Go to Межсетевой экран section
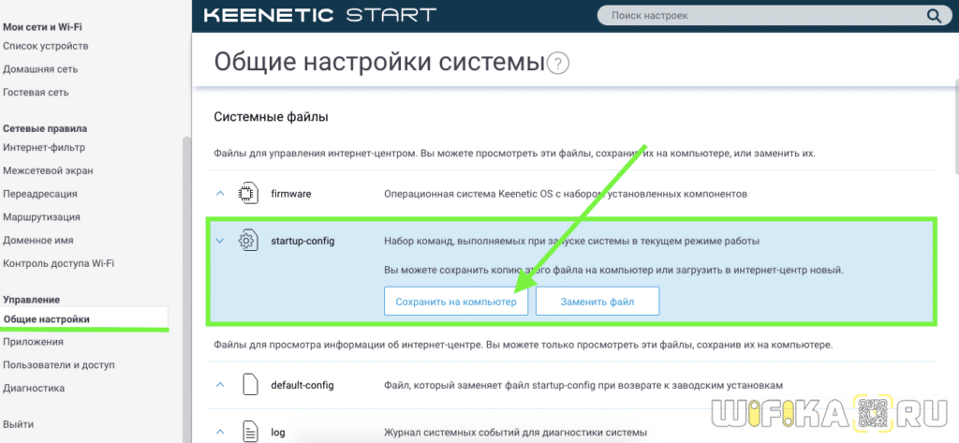This screenshot has width=959, height=443. pyautogui.click(x=48, y=170)
